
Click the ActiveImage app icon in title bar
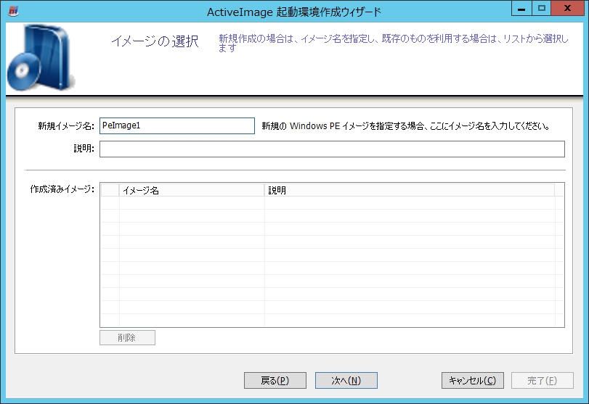pos(14,10)
